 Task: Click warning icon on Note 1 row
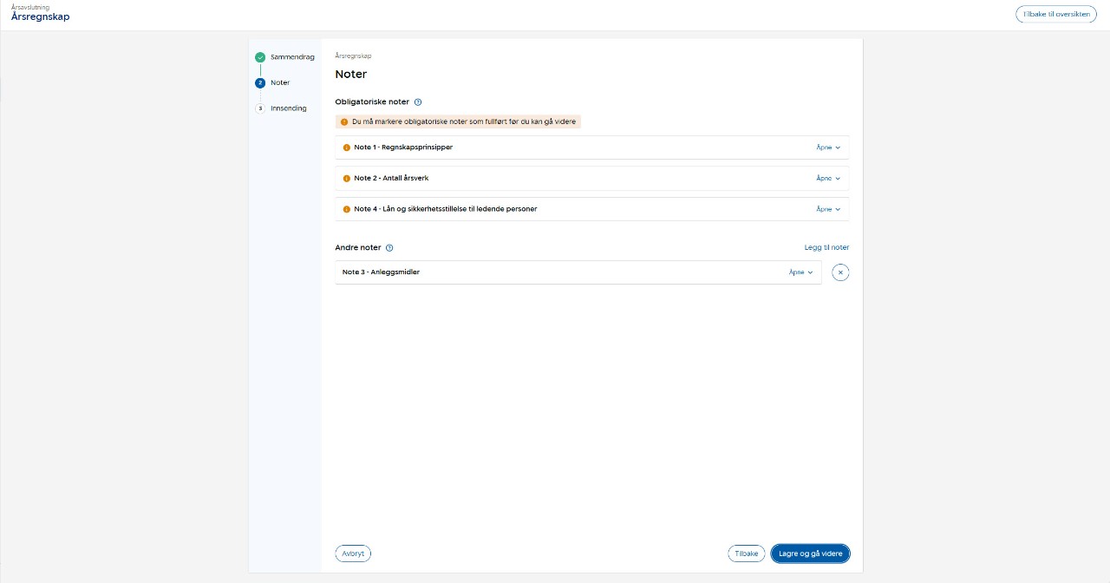click(347, 147)
